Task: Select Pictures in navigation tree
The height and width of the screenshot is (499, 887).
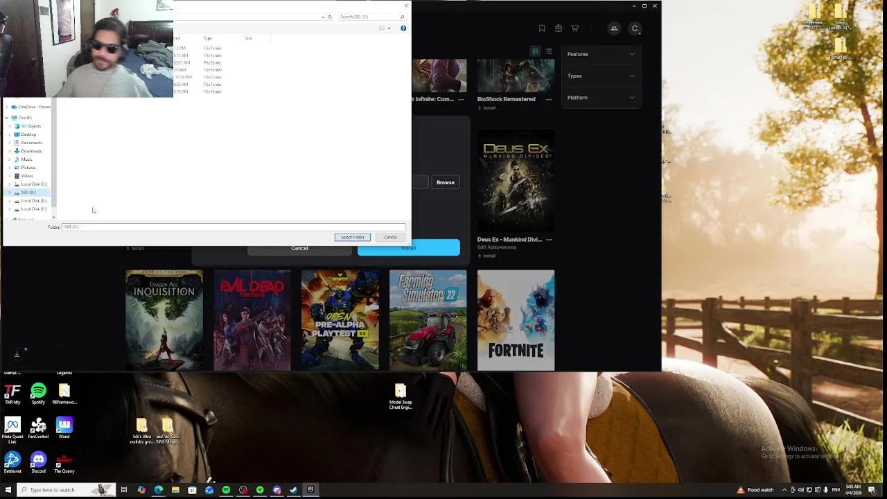Action: coord(26,168)
